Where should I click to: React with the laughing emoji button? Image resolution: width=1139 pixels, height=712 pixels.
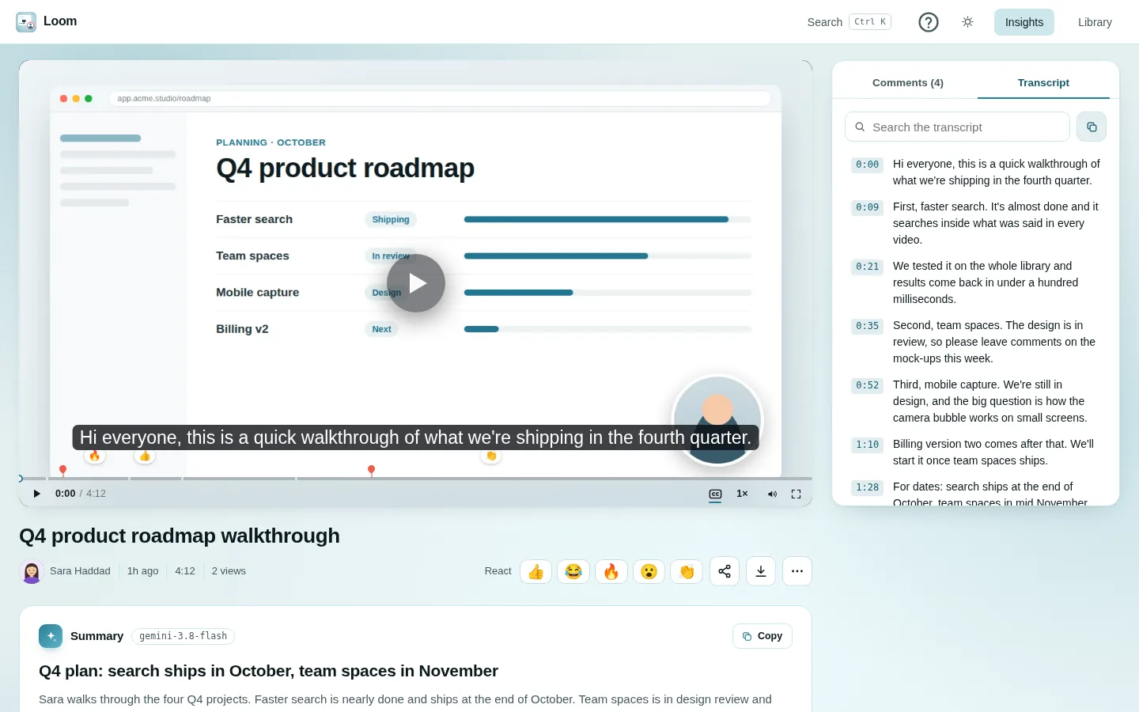tap(573, 571)
